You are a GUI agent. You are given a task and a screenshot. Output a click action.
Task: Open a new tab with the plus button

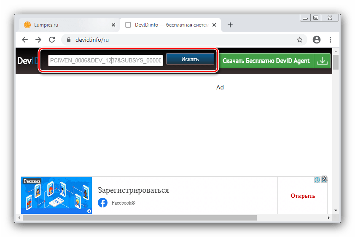(230, 25)
